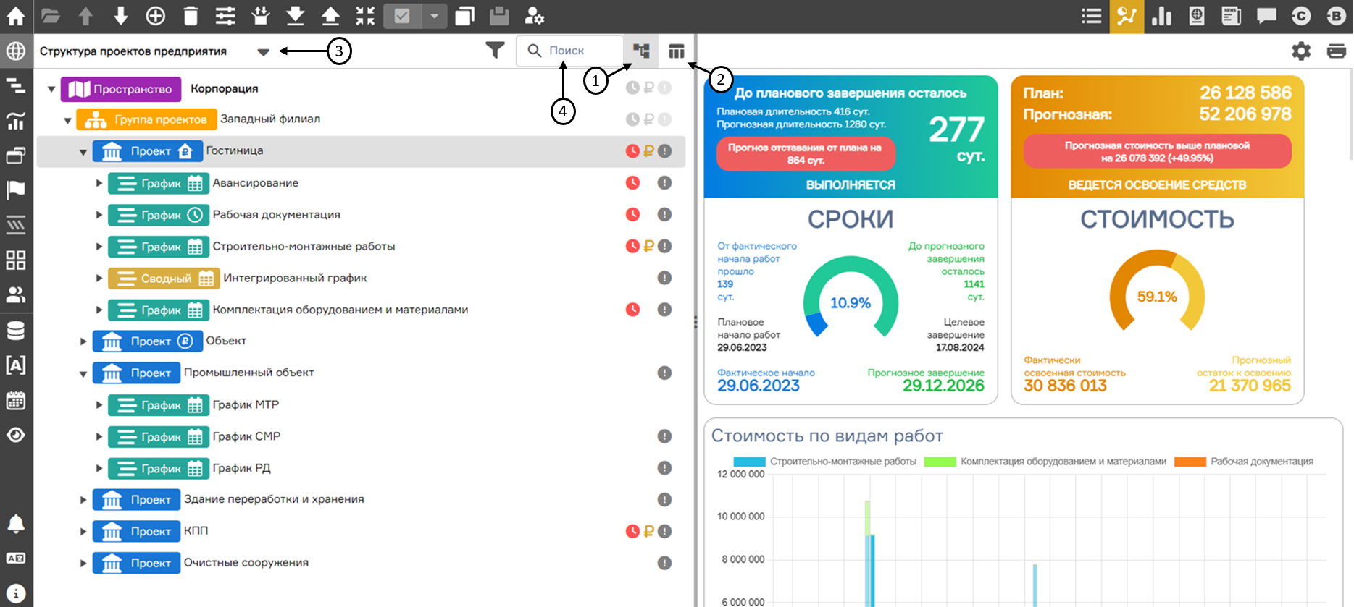Expand the КПП project
1354x607 pixels.
coord(83,531)
